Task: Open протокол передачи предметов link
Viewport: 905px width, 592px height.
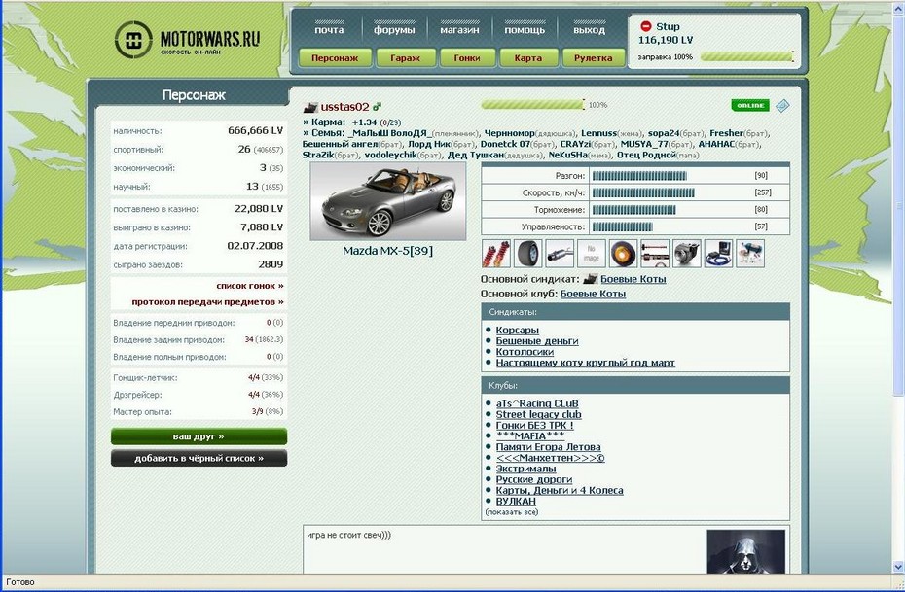Action: click(208, 302)
